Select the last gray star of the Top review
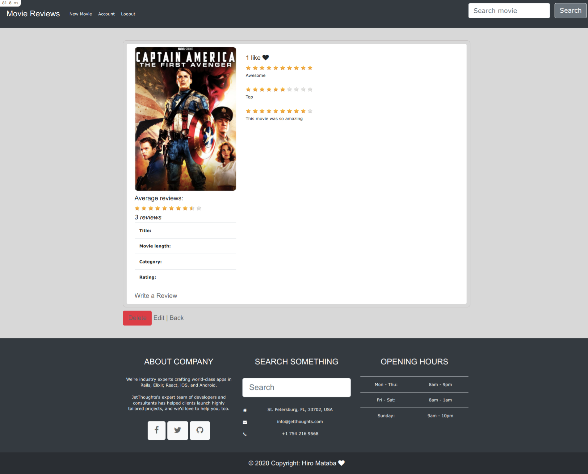The width and height of the screenshot is (588, 474). pyautogui.click(x=310, y=89)
